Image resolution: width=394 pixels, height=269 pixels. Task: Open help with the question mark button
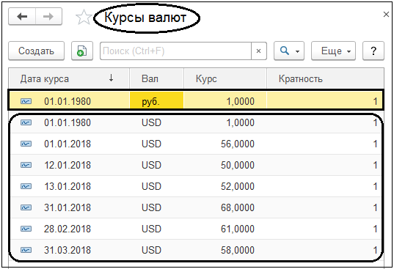click(373, 51)
